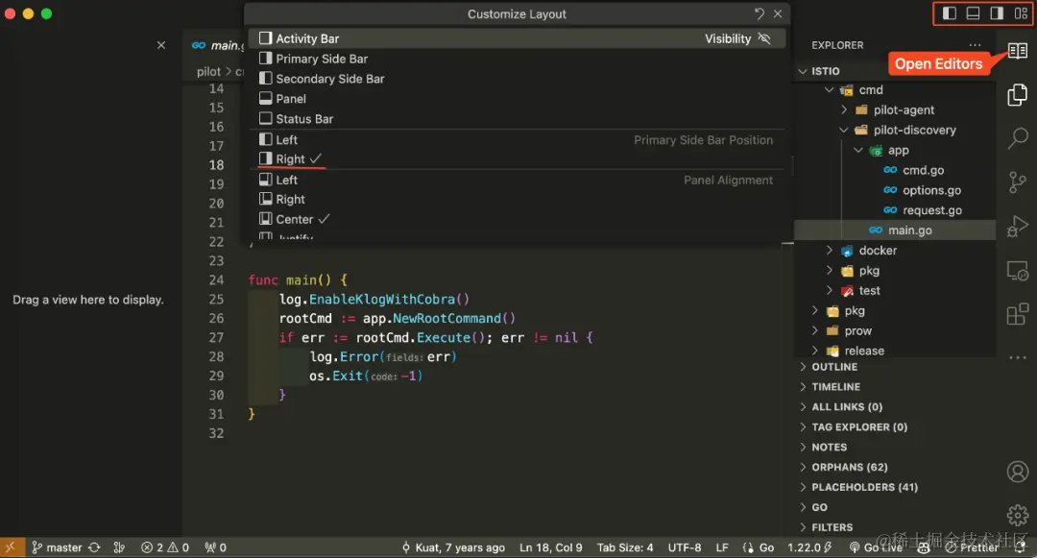Open the Open Editors book icon in activity bar
The height and width of the screenshot is (558, 1037).
tap(1017, 50)
